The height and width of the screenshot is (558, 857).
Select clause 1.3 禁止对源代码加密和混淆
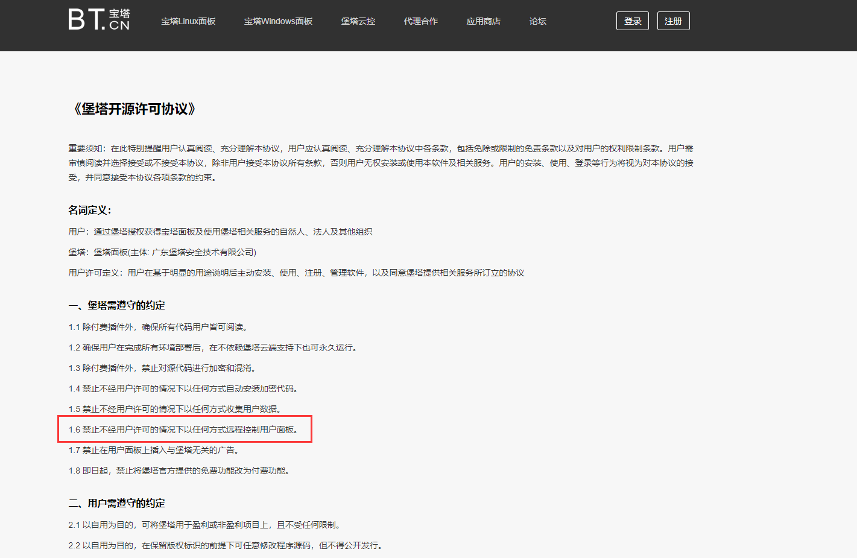point(163,368)
